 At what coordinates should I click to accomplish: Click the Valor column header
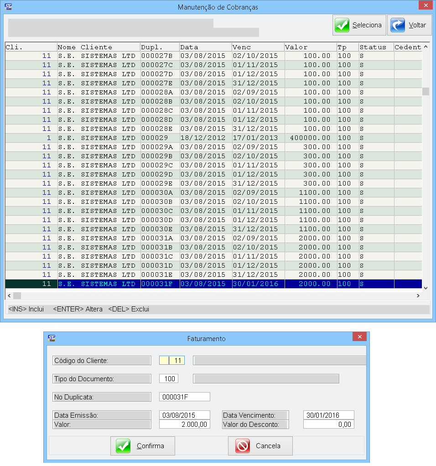310,47
